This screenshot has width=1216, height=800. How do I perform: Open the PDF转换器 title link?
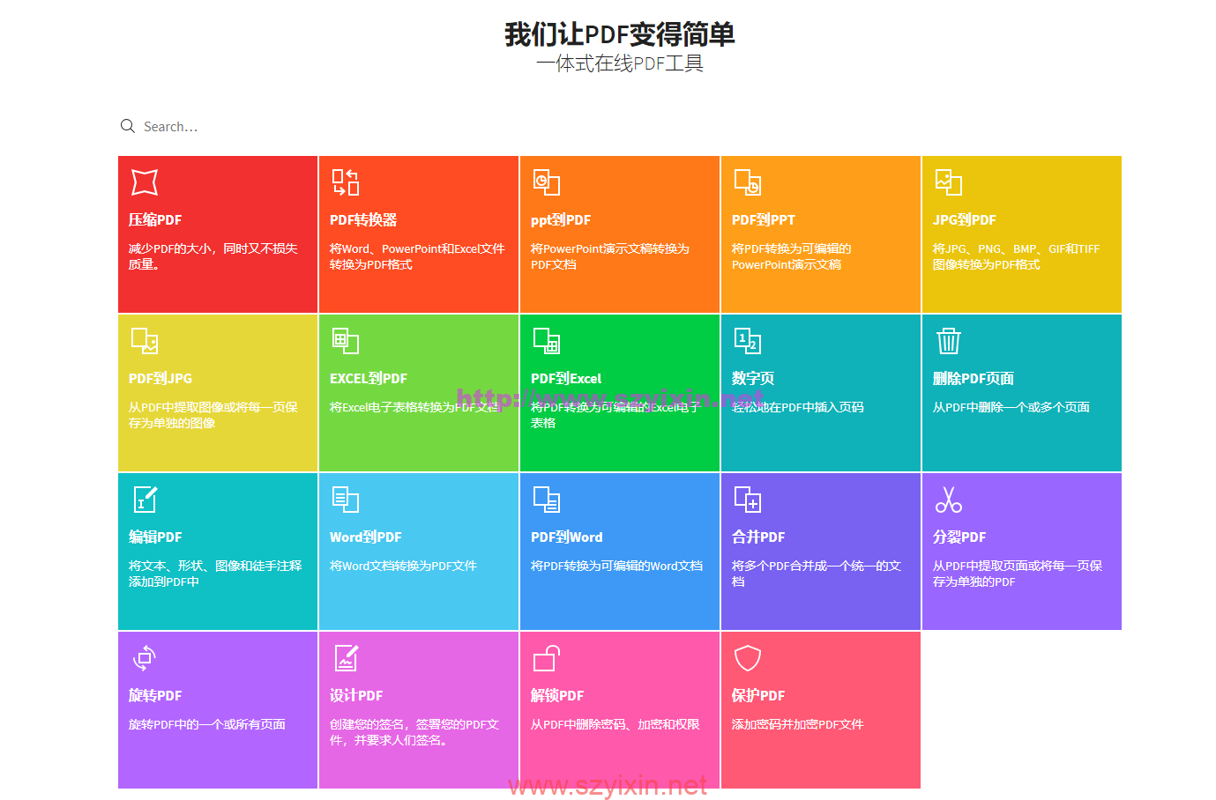tap(363, 220)
